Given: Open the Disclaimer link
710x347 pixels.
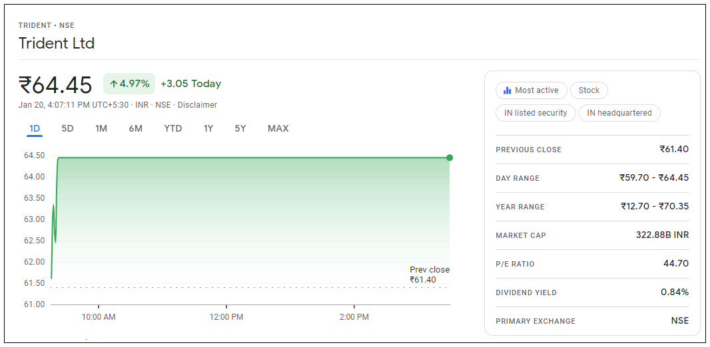Looking at the screenshot, I should [197, 105].
